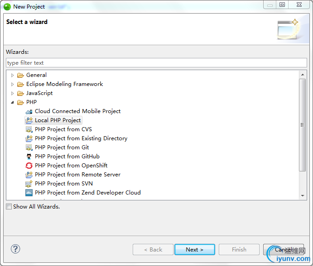313x266 pixels.
Task: Click the green Zend Studio title icon
Action: point(7,7)
